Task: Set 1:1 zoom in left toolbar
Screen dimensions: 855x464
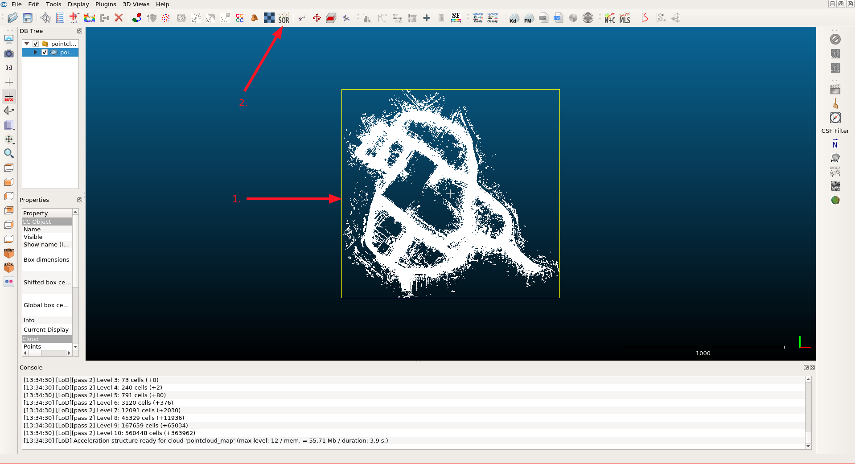Action: click(x=9, y=68)
